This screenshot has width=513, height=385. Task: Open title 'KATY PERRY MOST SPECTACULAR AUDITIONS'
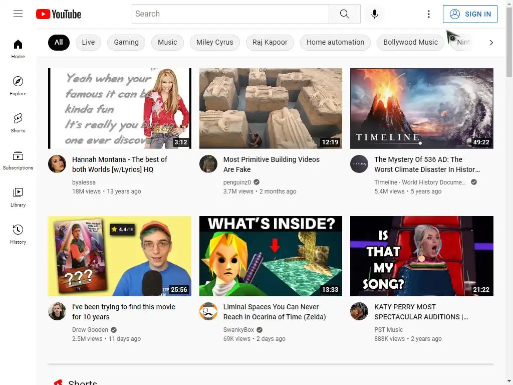pyautogui.click(x=421, y=312)
